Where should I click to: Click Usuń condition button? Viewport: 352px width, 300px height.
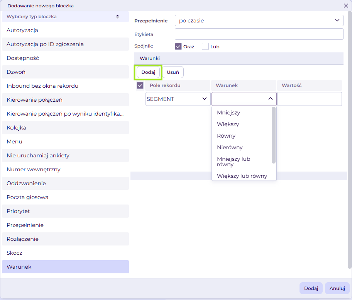173,72
